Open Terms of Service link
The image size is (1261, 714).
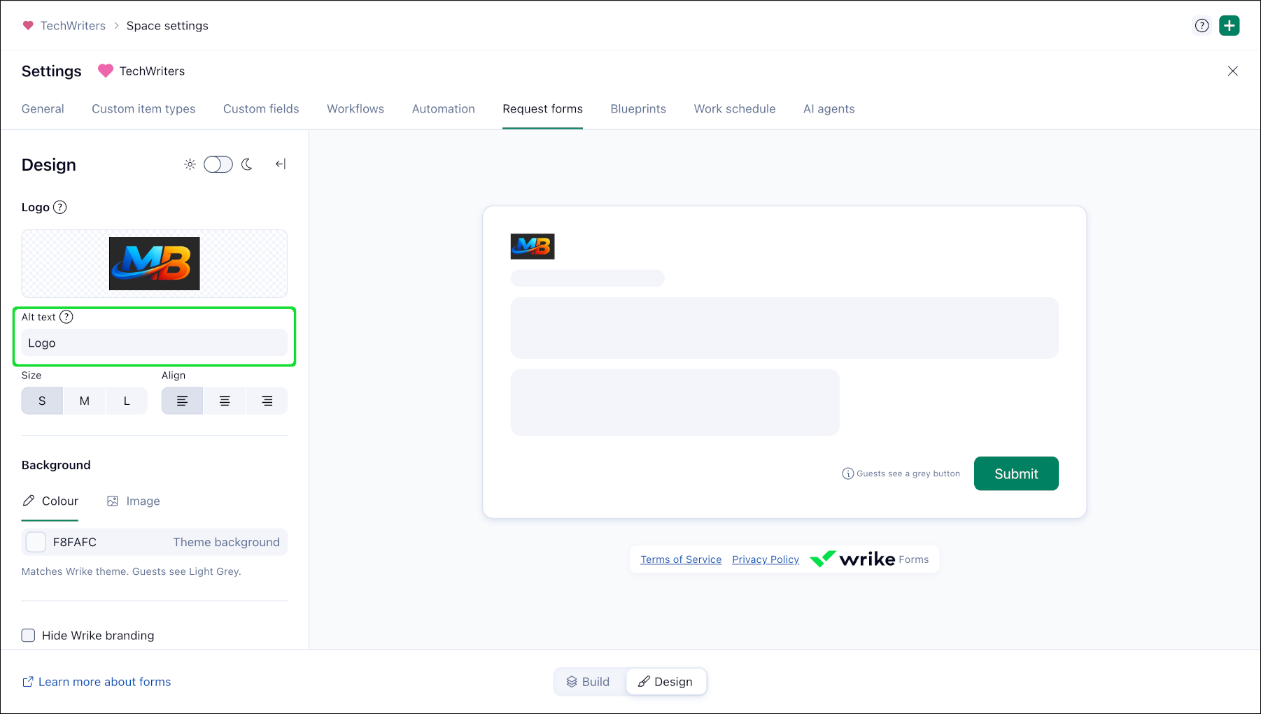click(x=681, y=559)
